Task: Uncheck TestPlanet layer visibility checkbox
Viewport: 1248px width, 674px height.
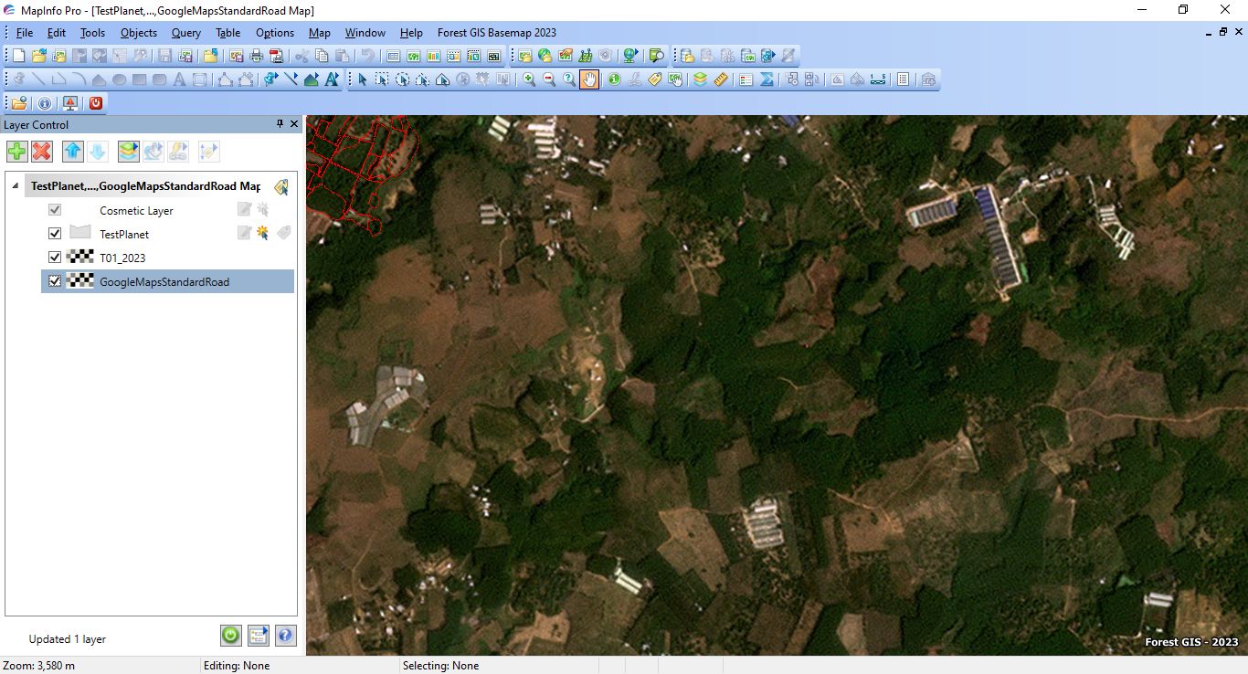Action: coord(55,234)
